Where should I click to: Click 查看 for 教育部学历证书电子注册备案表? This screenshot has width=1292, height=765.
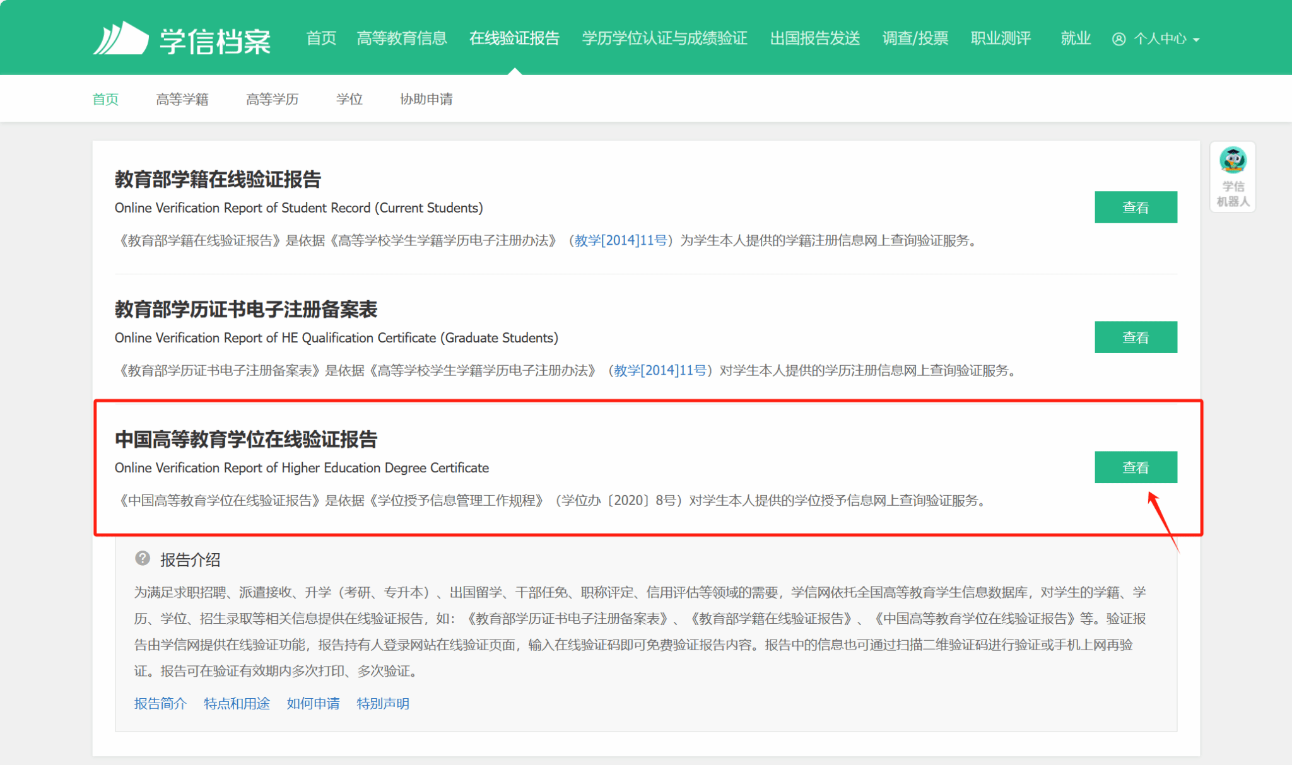pos(1136,337)
